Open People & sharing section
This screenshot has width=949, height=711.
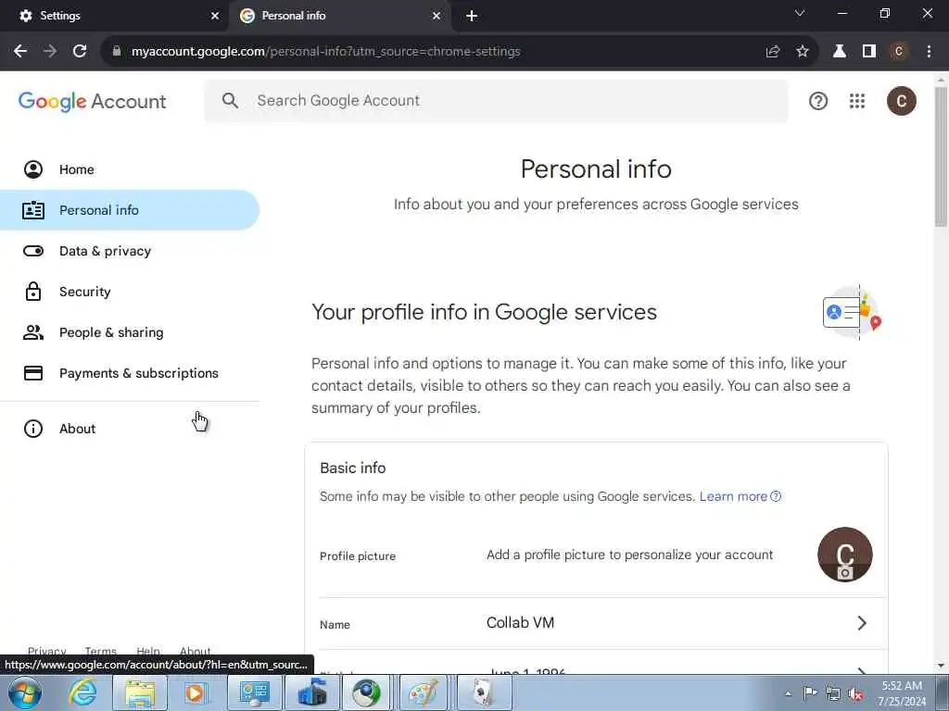(130, 332)
